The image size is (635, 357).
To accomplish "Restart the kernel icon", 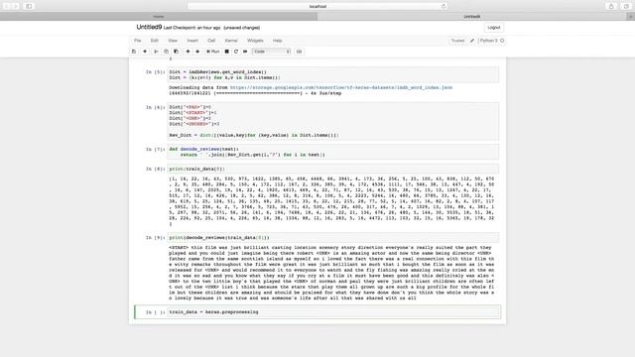I will (x=236, y=52).
